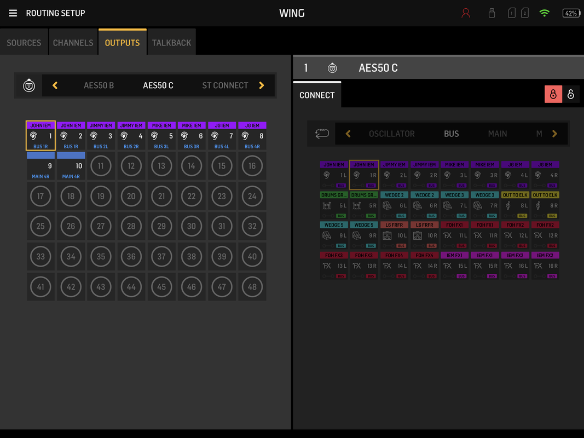Assign source FOH FX2 12R bus
Screen dimensions: 584x438
tap(545, 235)
